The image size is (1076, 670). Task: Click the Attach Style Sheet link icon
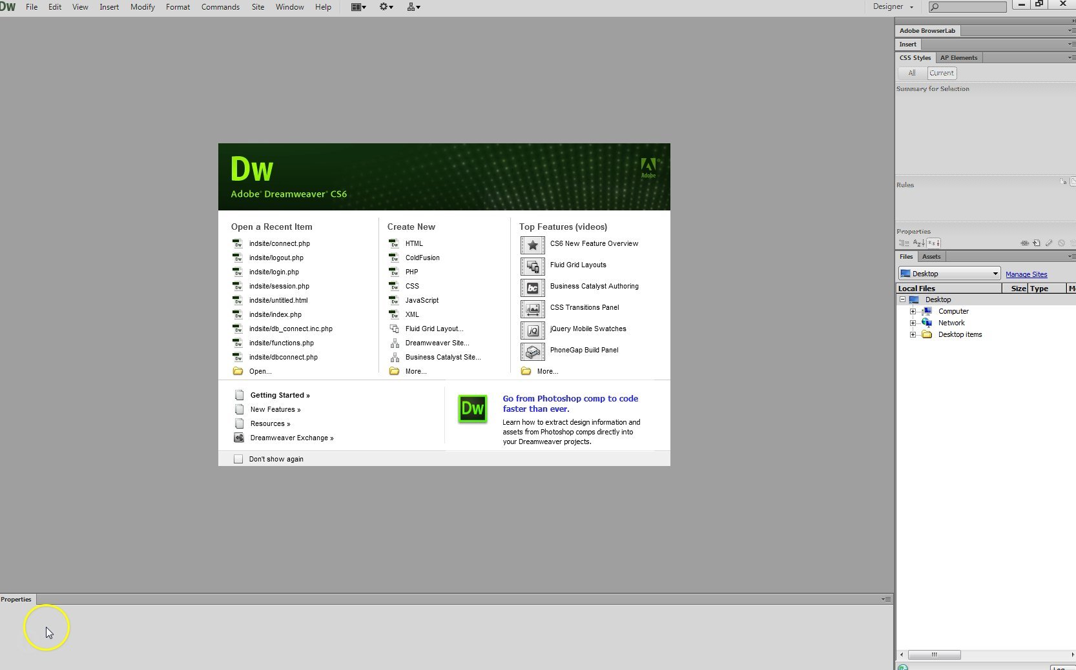pos(1024,243)
